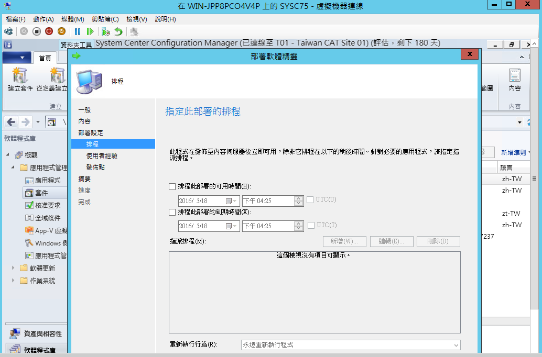Go to the 使用者經驗 wizard step

coord(102,155)
